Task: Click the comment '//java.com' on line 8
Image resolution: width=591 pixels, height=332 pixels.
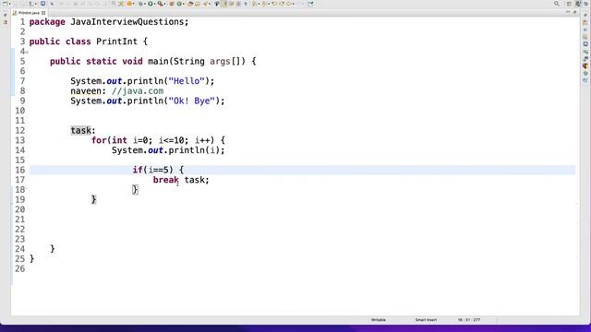Action: click(138, 91)
